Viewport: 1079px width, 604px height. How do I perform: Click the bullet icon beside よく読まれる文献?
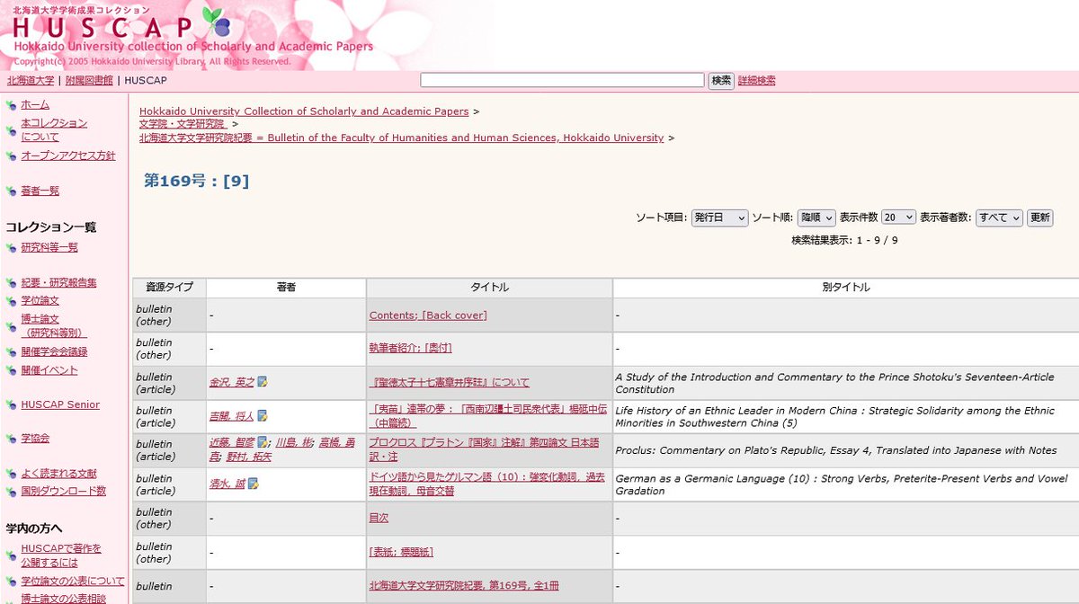point(11,475)
